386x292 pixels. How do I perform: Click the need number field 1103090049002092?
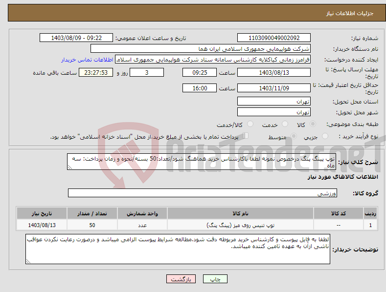274,38
